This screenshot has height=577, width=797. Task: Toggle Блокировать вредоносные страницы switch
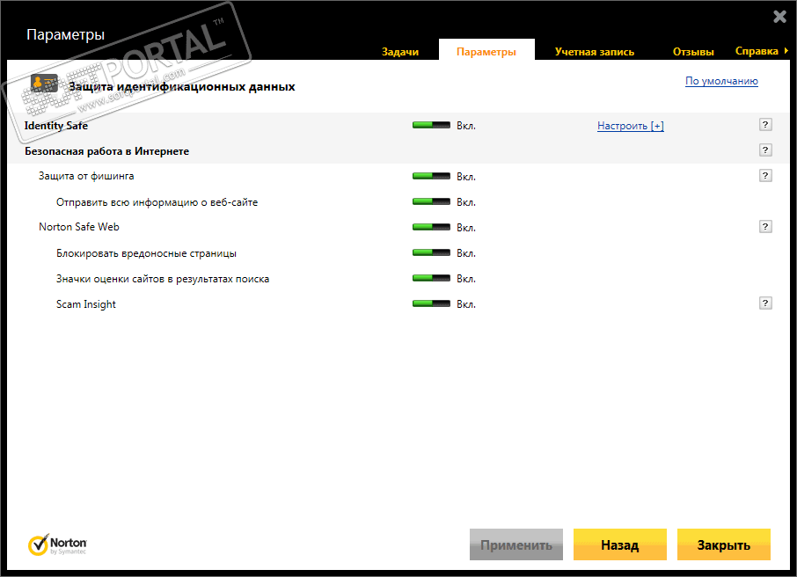[431, 252]
